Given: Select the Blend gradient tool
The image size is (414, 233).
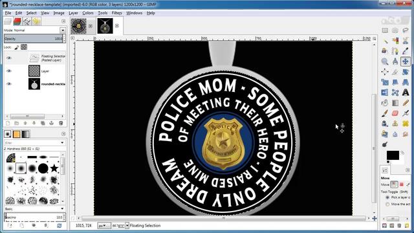Looking at the screenshot, I should click(x=395, y=103).
